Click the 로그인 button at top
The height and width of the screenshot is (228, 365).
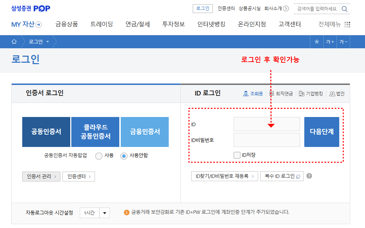203,8
